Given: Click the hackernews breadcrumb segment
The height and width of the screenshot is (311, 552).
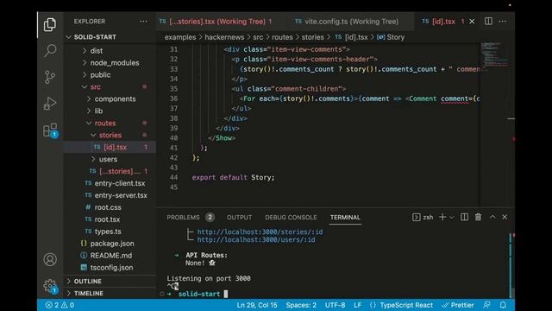Looking at the screenshot, I should pos(224,37).
